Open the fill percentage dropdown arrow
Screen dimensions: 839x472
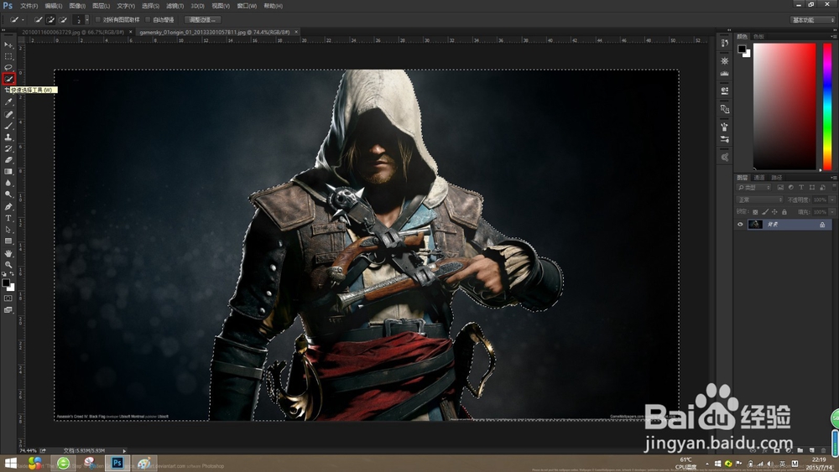832,211
